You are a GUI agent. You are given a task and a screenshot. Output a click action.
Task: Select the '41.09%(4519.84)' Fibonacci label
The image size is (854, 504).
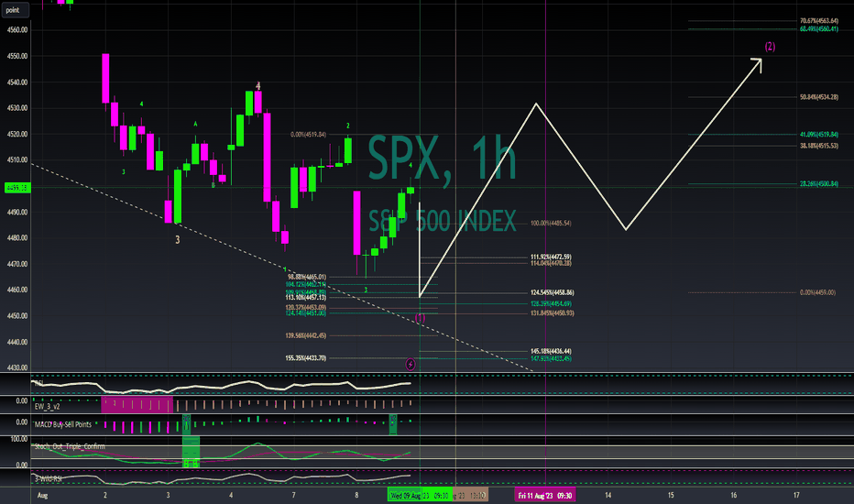(x=818, y=134)
